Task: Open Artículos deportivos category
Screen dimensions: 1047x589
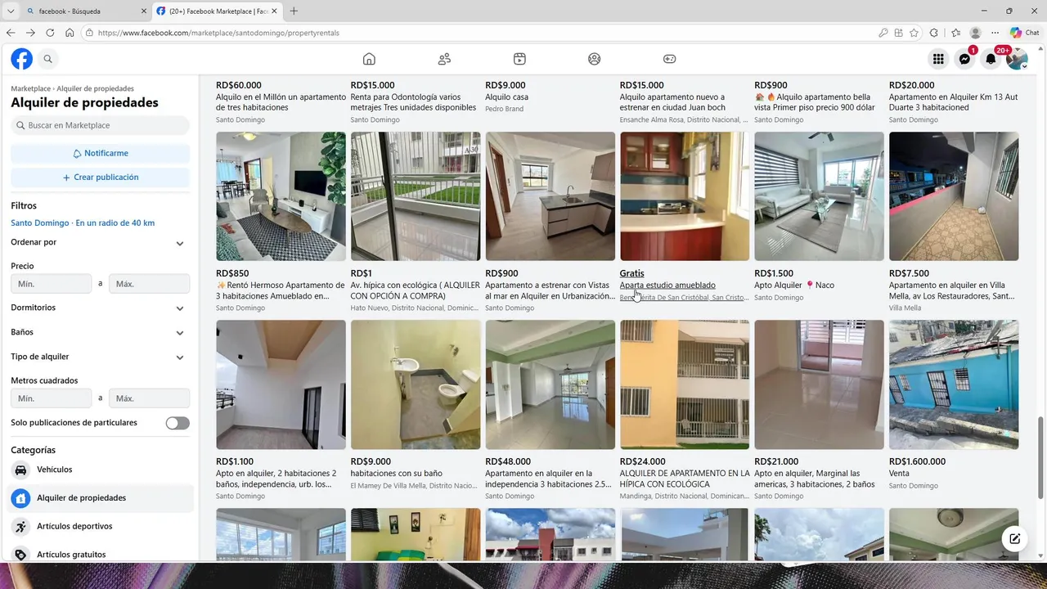Action: (100, 526)
